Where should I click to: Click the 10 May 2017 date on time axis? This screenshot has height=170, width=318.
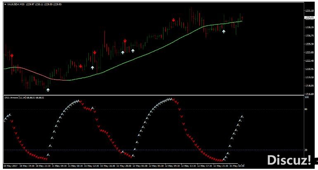(10, 165)
